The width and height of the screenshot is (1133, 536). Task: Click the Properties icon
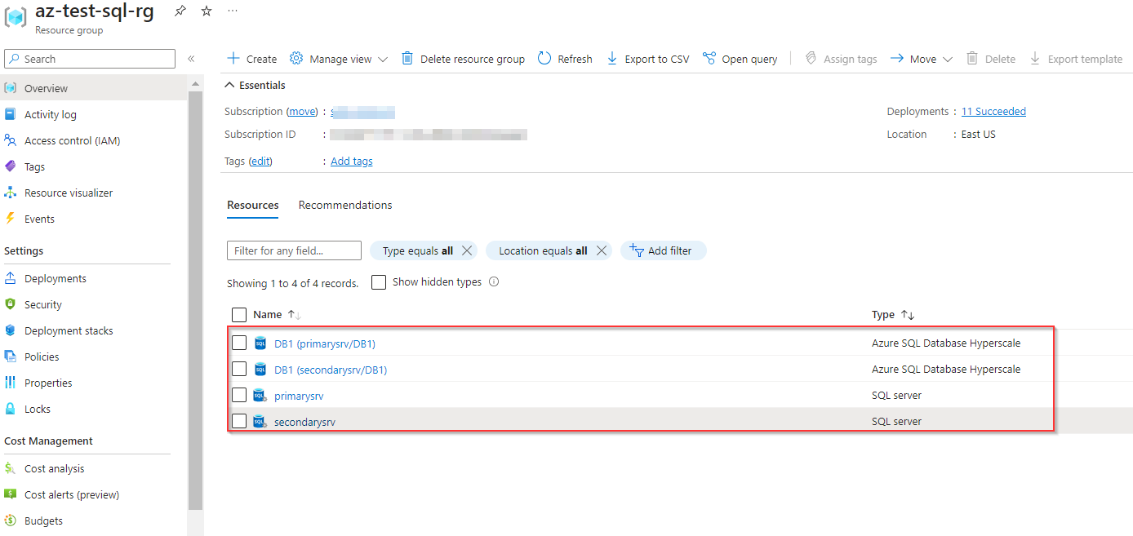(x=11, y=383)
